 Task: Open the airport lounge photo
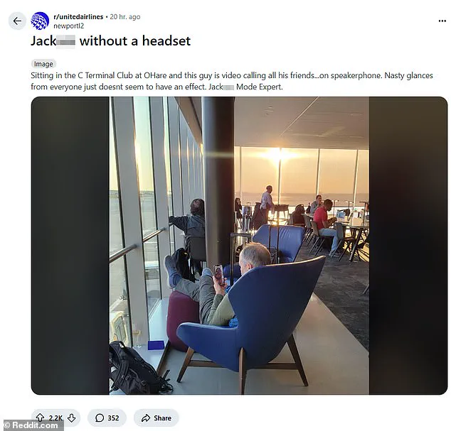(x=239, y=246)
